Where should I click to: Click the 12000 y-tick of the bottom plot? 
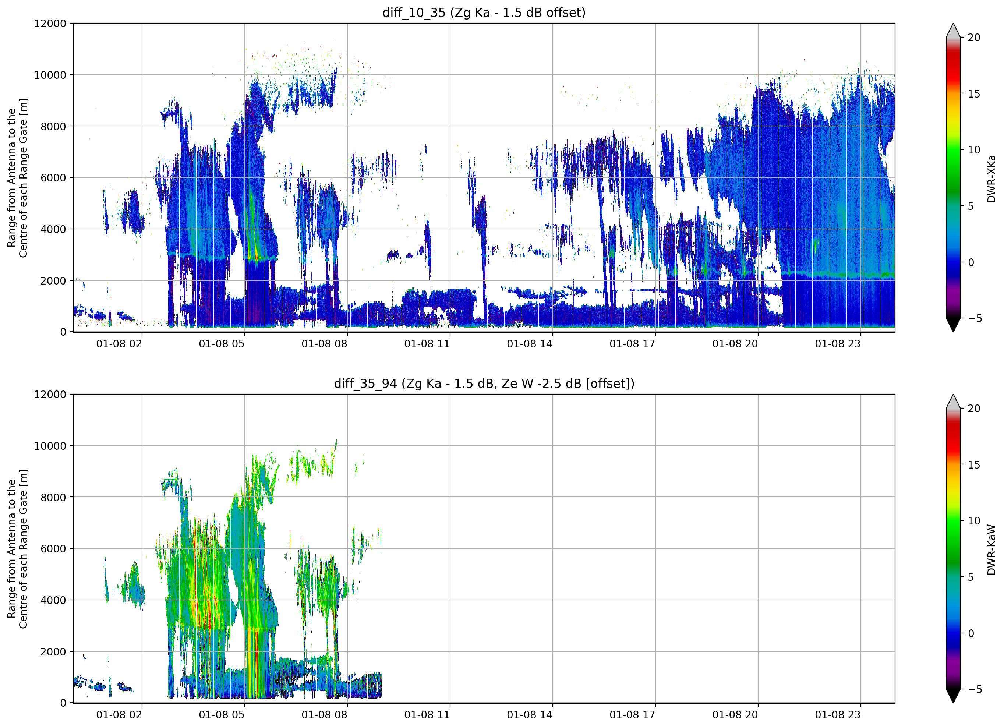point(50,395)
